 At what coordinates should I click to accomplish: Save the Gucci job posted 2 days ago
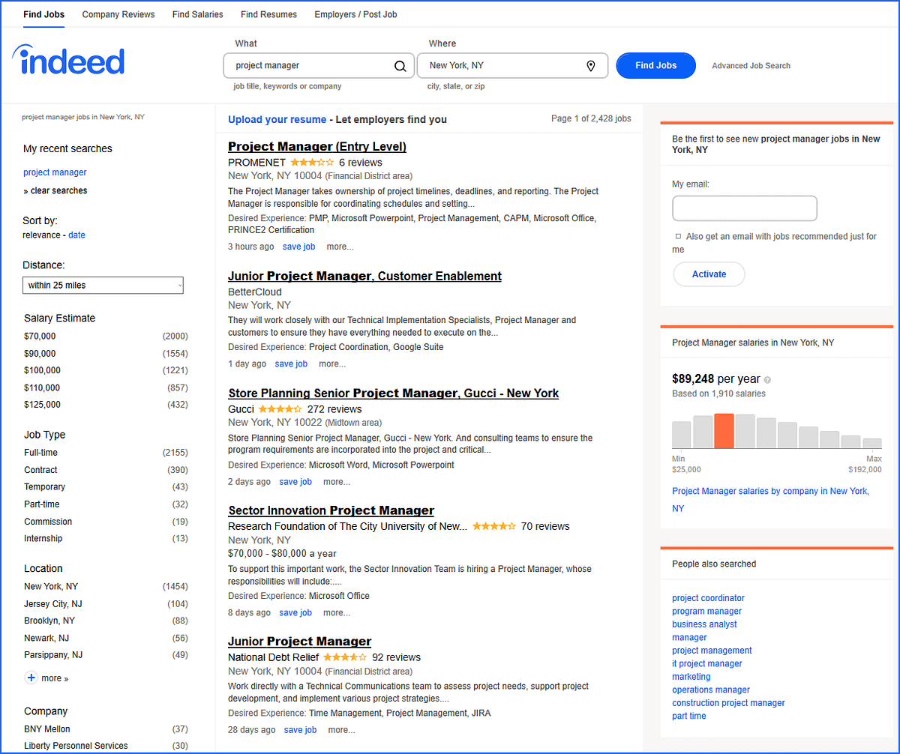pos(295,482)
